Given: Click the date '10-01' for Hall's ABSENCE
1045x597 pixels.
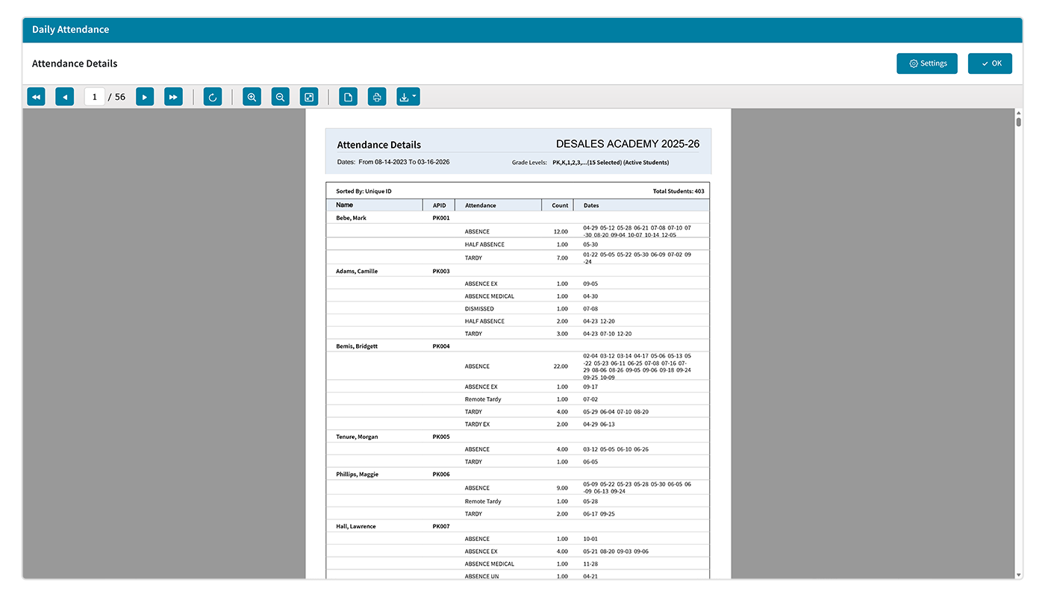Looking at the screenshot, I should tap(590, 539).
